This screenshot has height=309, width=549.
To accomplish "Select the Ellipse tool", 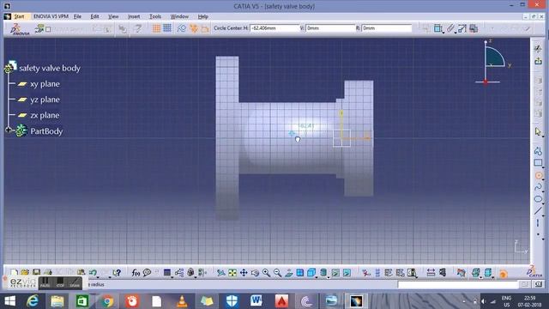I will tap(538, 199).
